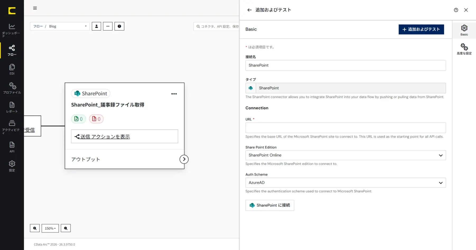Close the 追加およびテスト panel
The image size is (476, 250).
coord(466,10)
